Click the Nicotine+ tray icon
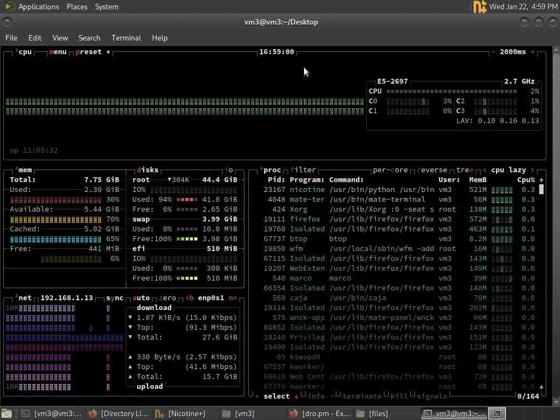 tap(480, 7)
